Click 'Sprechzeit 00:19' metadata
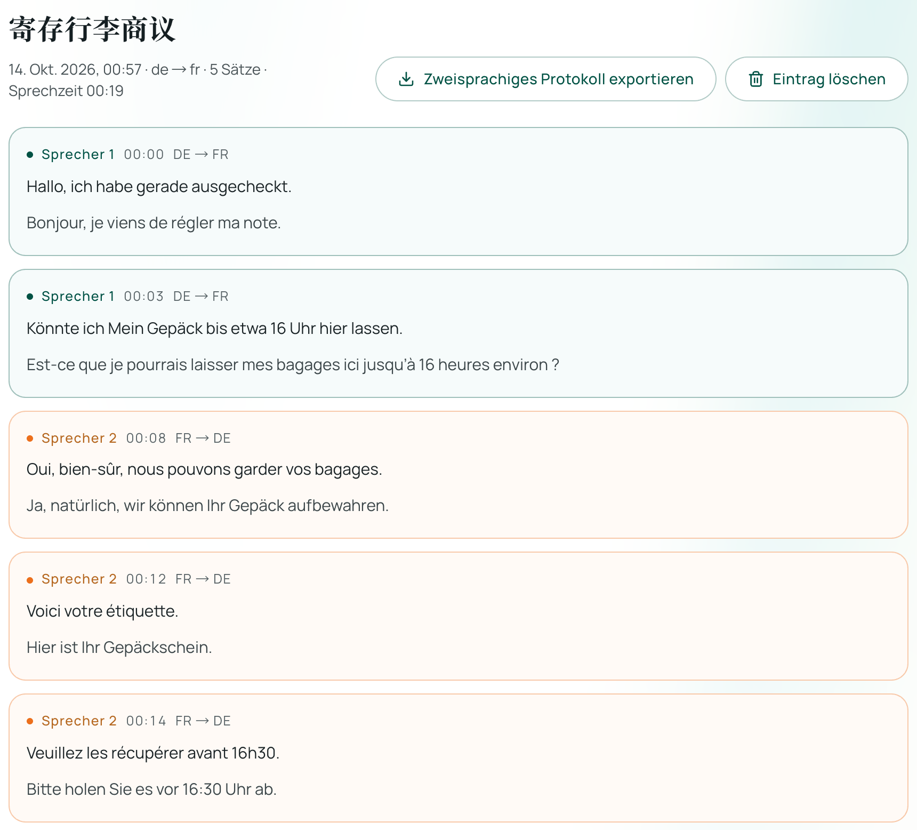Image resolution: width=917 pixels, height=830 pixels. 66,91
